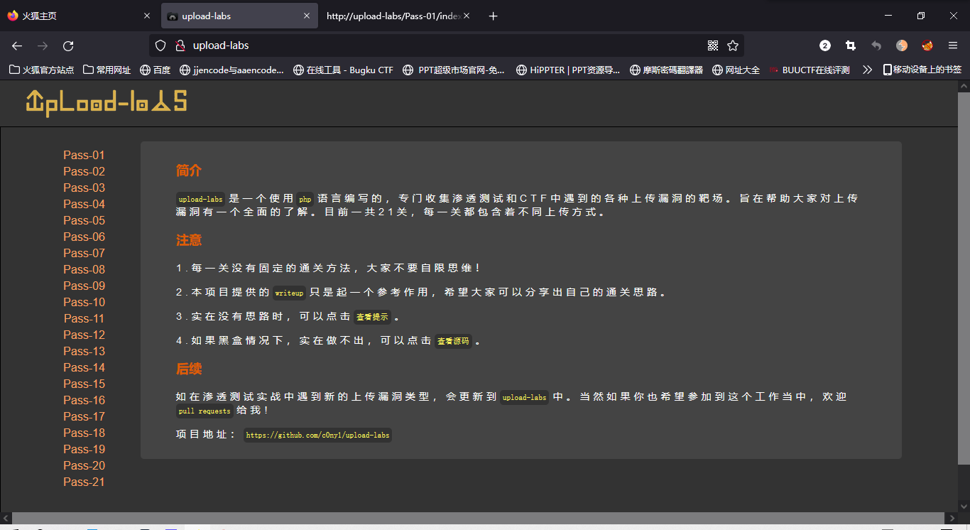Open the 在线工具 - Bugku CTF bookmark
Image resolution: width=970 pixels, height=530 pixels.
pos(343,70)
